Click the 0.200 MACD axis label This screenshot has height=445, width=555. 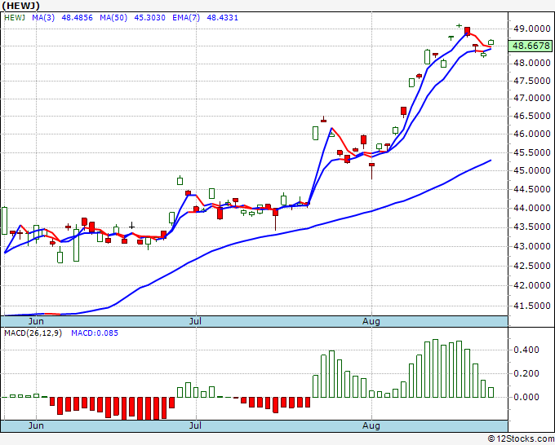pos(526,373)
